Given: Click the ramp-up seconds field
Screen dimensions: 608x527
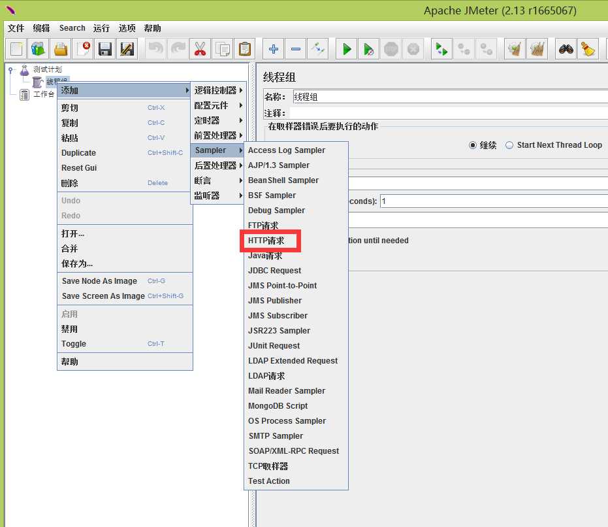Looking at the screenshot, I should [494, 201].
